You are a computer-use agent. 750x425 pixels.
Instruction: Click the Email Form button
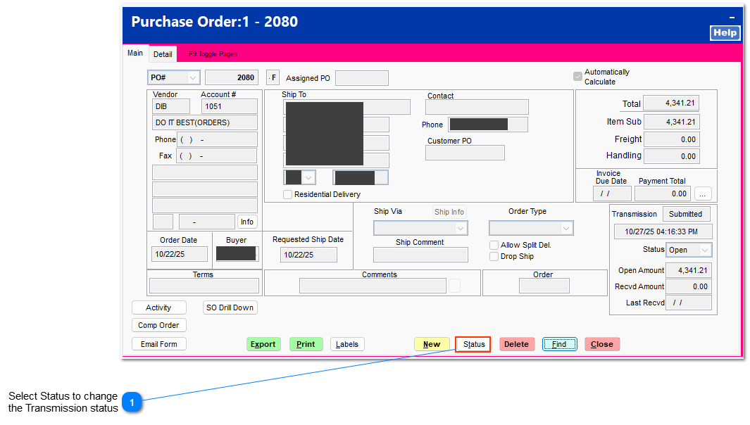159,344
